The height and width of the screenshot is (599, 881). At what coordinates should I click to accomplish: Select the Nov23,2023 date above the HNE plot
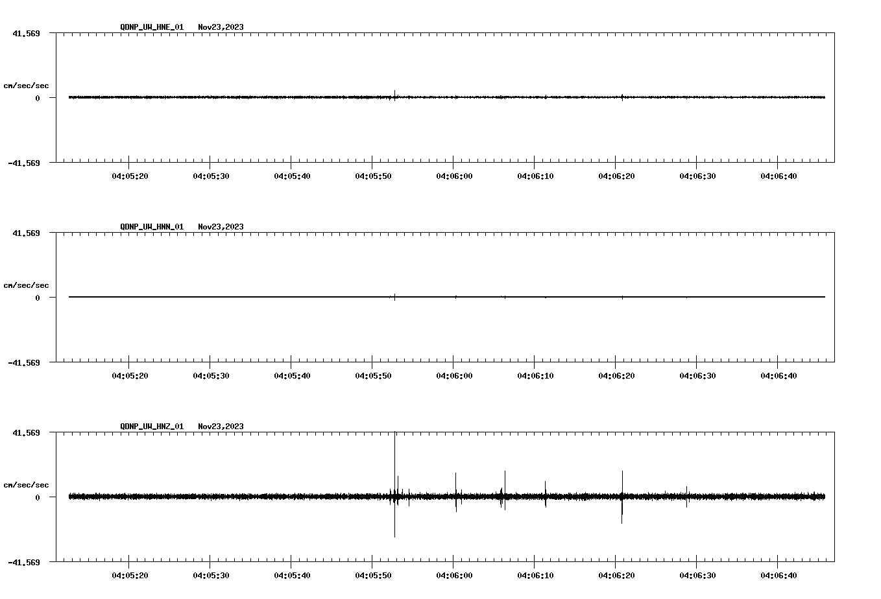tap(221, 27)
